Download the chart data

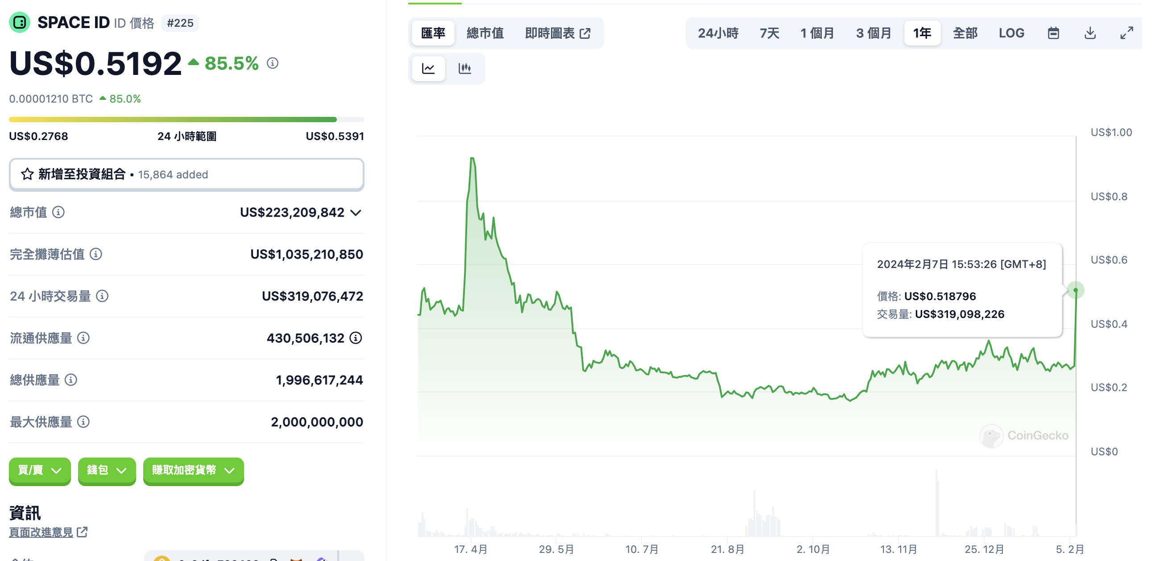click(1090, 33)
